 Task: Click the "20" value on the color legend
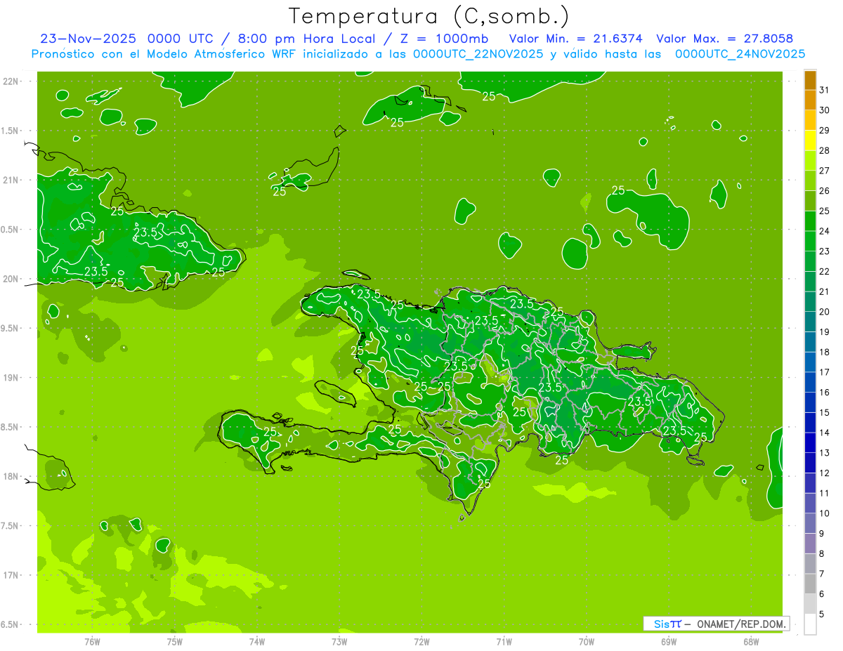(x=824, y=312)
